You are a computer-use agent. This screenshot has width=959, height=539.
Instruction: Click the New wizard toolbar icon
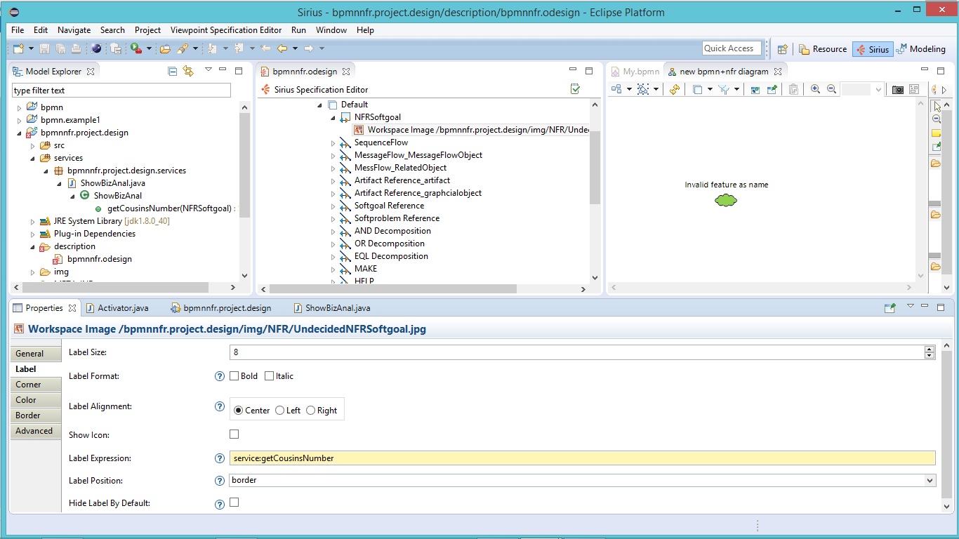(x=19, y=48)
